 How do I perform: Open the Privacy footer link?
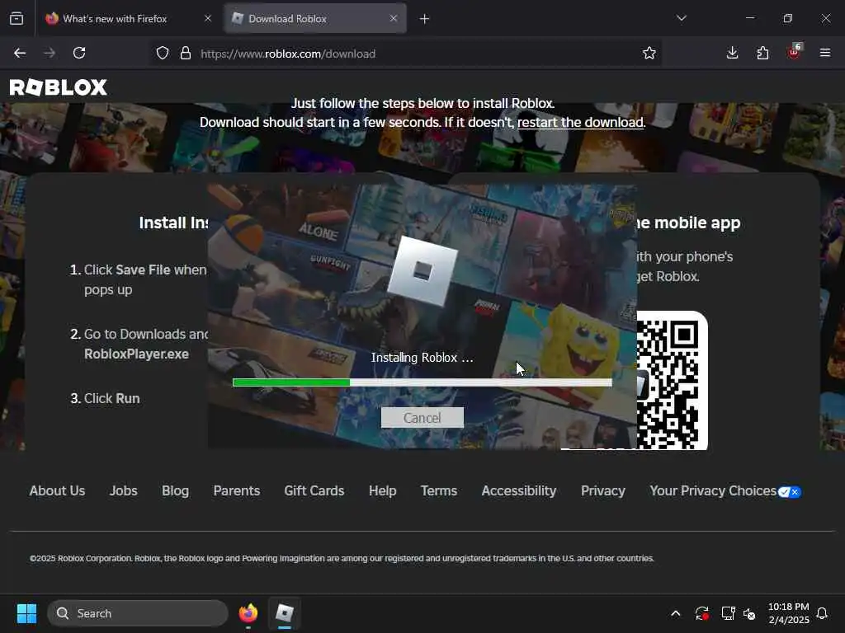603,491
